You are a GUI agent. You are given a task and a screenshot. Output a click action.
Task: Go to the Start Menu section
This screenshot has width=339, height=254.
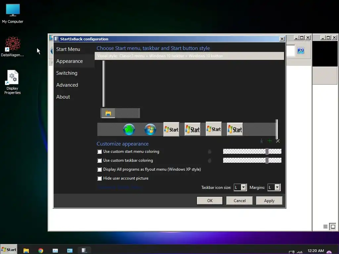tap(68, 49)
